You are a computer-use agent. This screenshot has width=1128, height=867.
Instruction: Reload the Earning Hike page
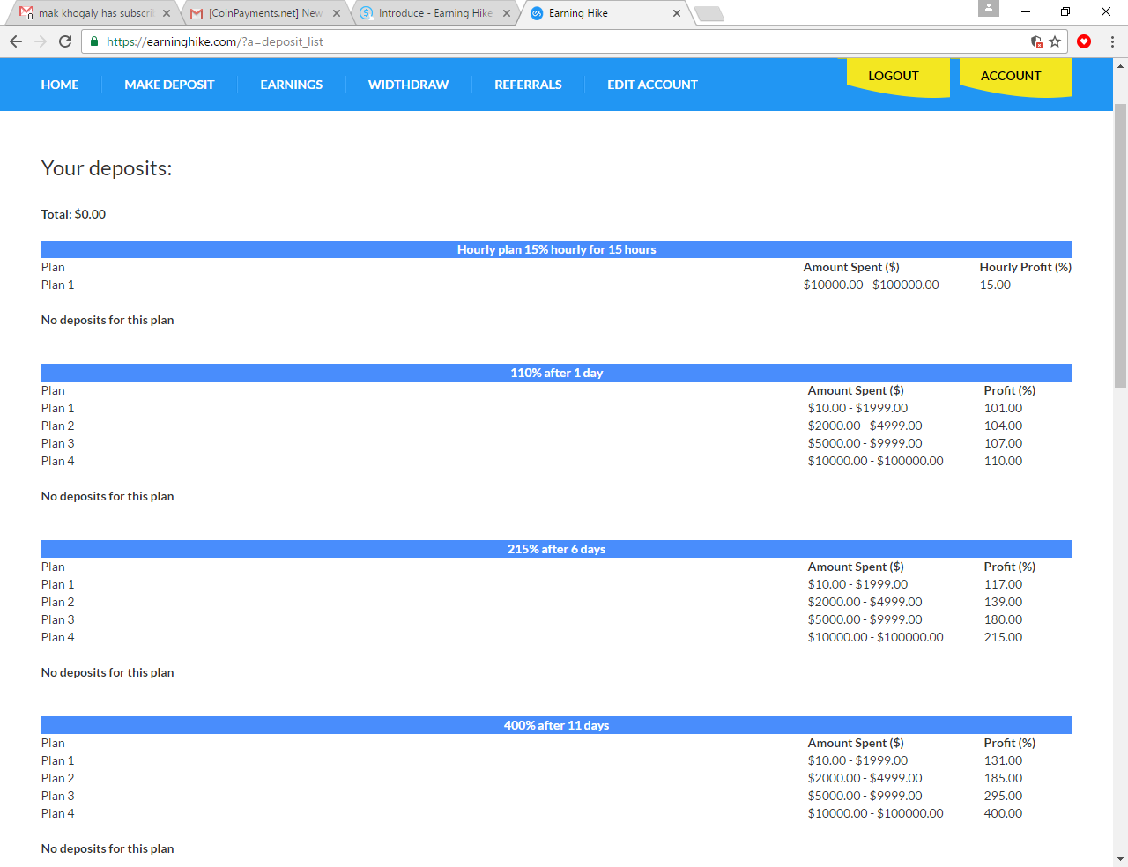(65, 41)
